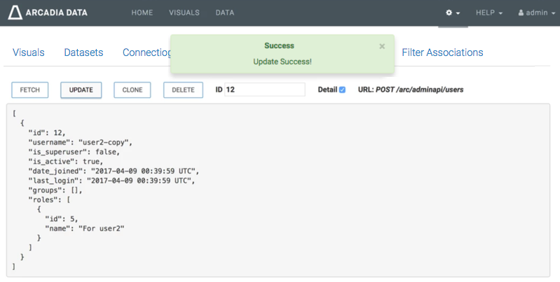
Task: Open the Filter Associations tab
Action: tap(442, 52)
